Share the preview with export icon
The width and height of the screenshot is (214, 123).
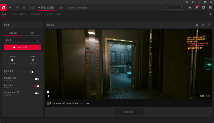click(x=209, y=25)
